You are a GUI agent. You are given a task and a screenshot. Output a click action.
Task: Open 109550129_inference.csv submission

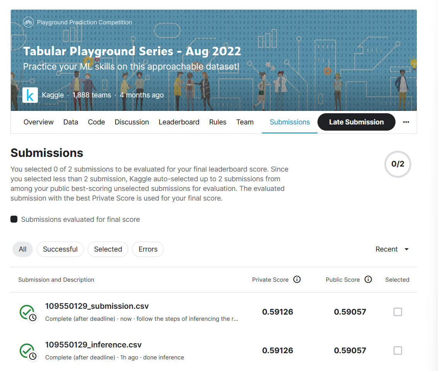tap(93, 345)
